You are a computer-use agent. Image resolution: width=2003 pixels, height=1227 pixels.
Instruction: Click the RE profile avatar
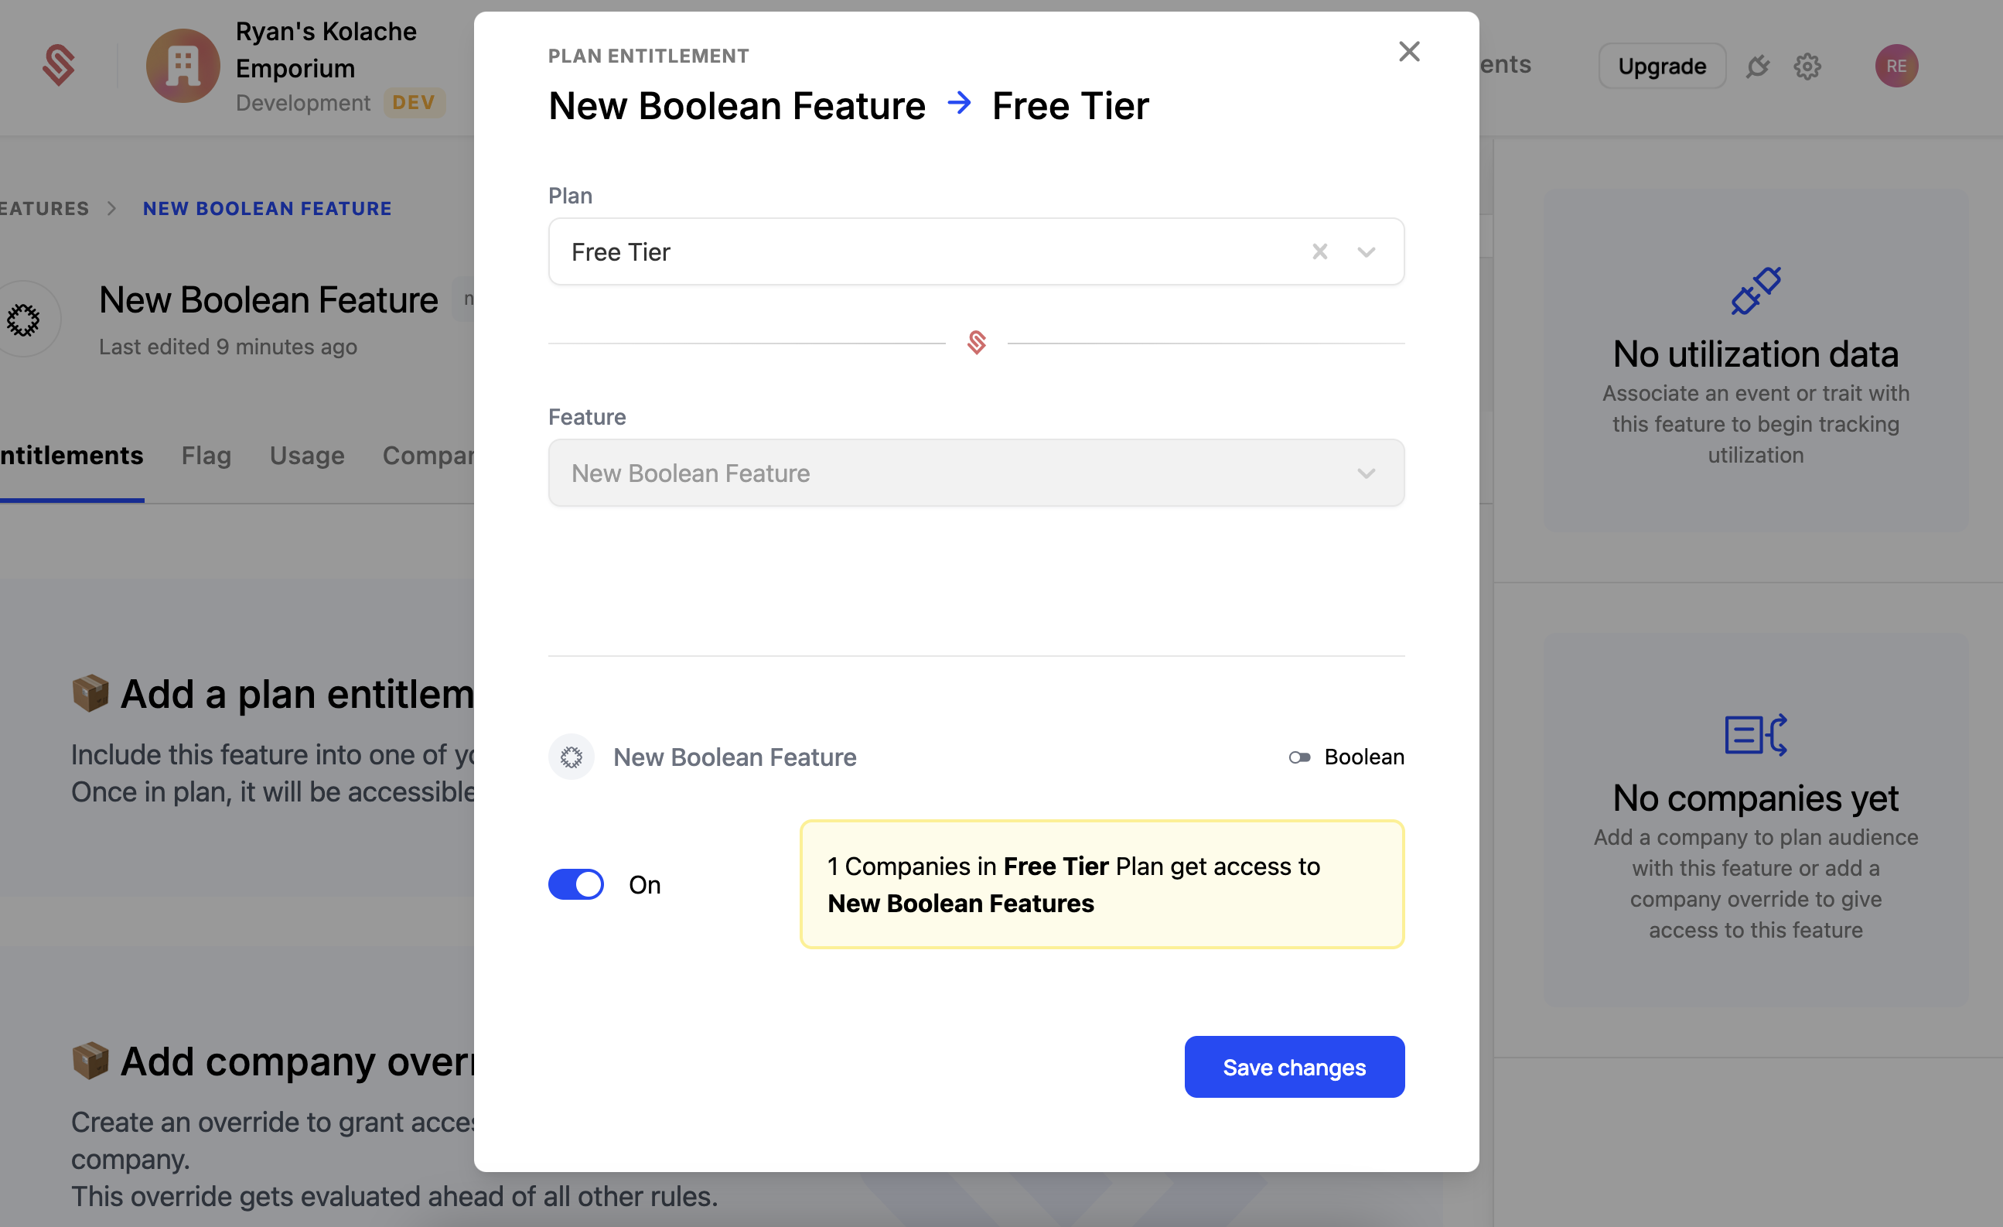point(1896,66)
